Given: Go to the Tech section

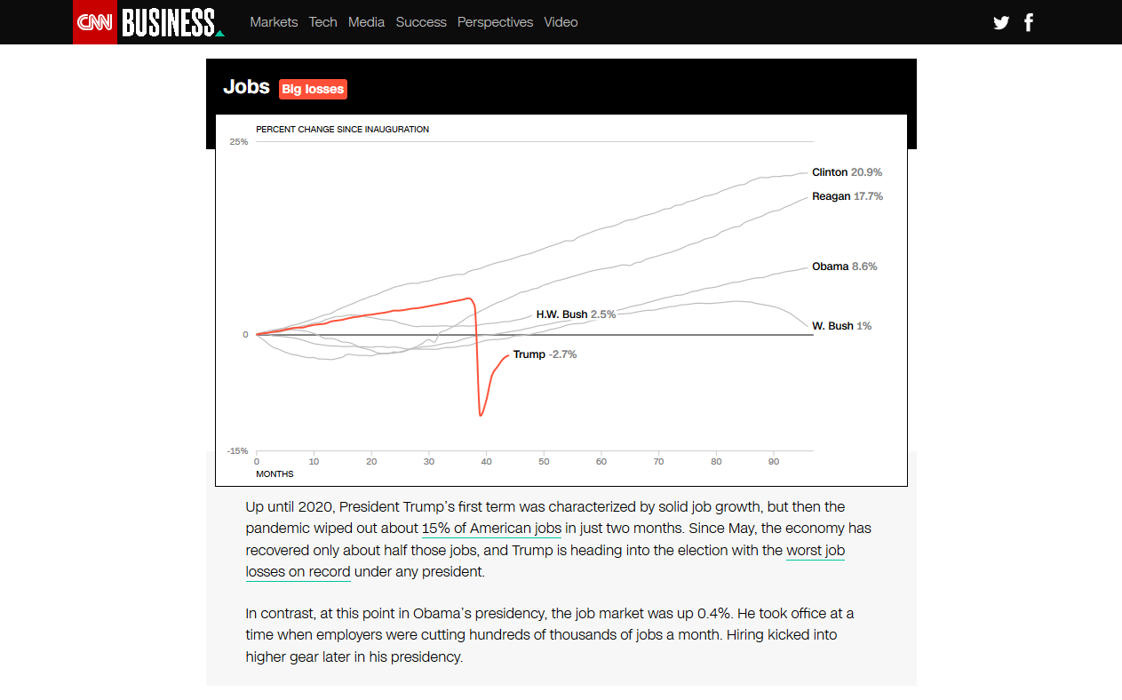Looking at the screenshot, I should tap(323, 22).
